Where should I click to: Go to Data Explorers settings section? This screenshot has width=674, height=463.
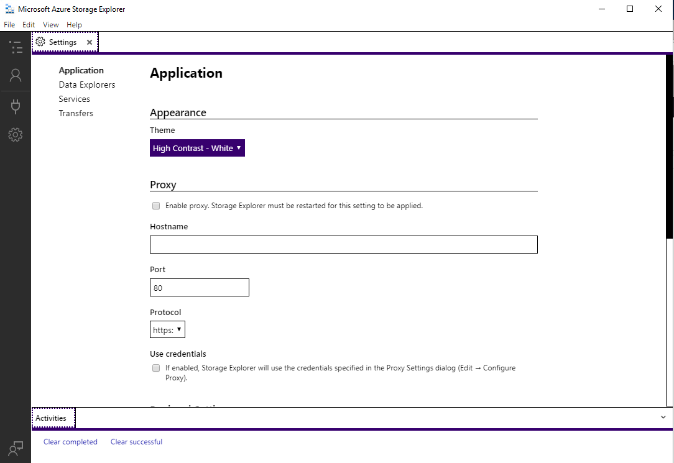(87, 85)
